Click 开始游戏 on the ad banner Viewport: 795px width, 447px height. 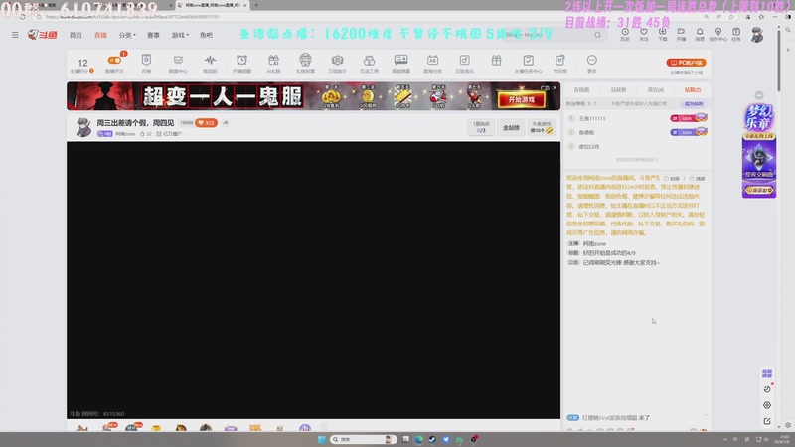[x=521, y=100]
